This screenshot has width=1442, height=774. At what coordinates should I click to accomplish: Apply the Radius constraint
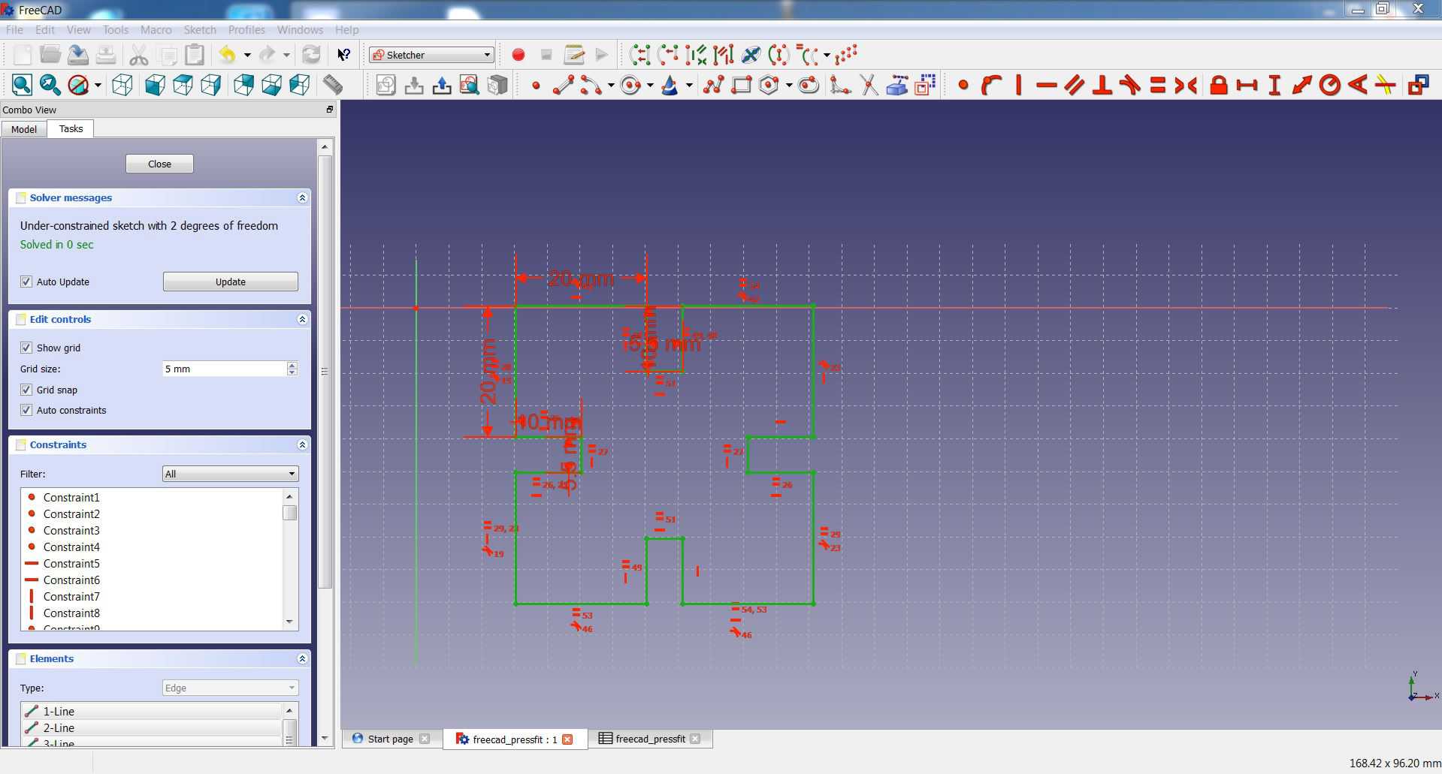1330,85
